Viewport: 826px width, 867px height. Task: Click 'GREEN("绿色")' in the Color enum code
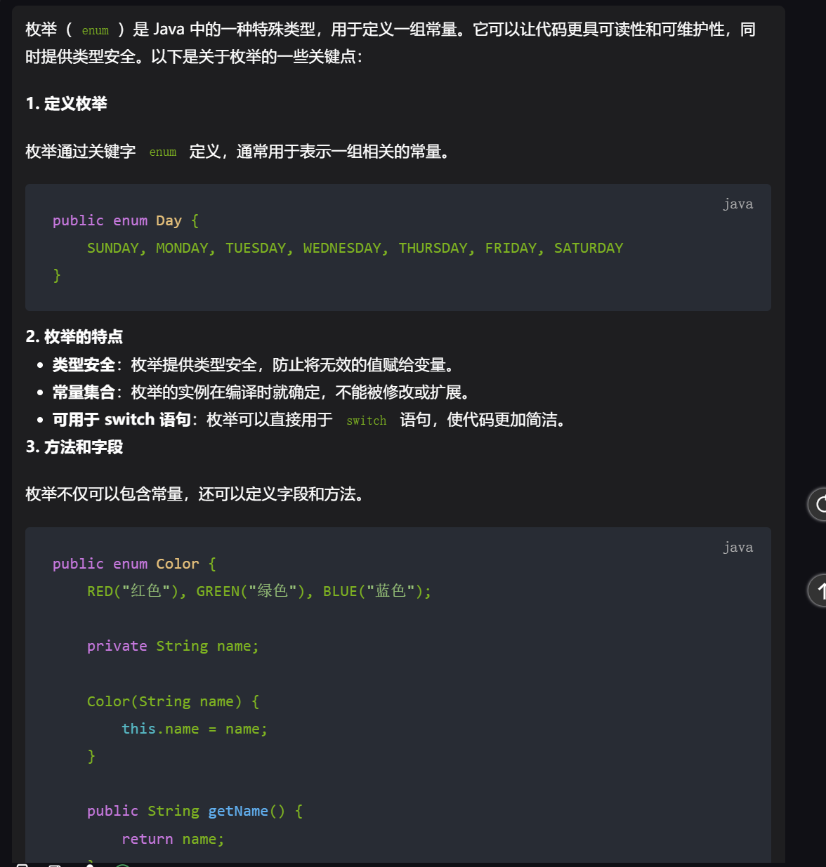(251, 591)
